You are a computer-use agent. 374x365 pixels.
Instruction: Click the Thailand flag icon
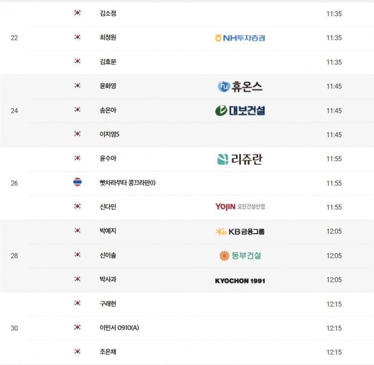(78, 183)
